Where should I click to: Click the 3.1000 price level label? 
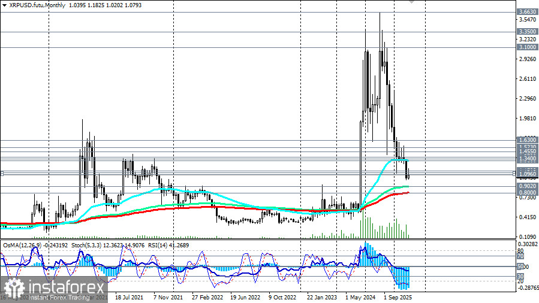[528, 47]
